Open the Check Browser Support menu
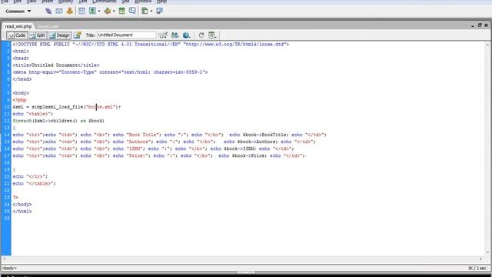The width and height of the screenshot is (492, 277). (163, 35)
